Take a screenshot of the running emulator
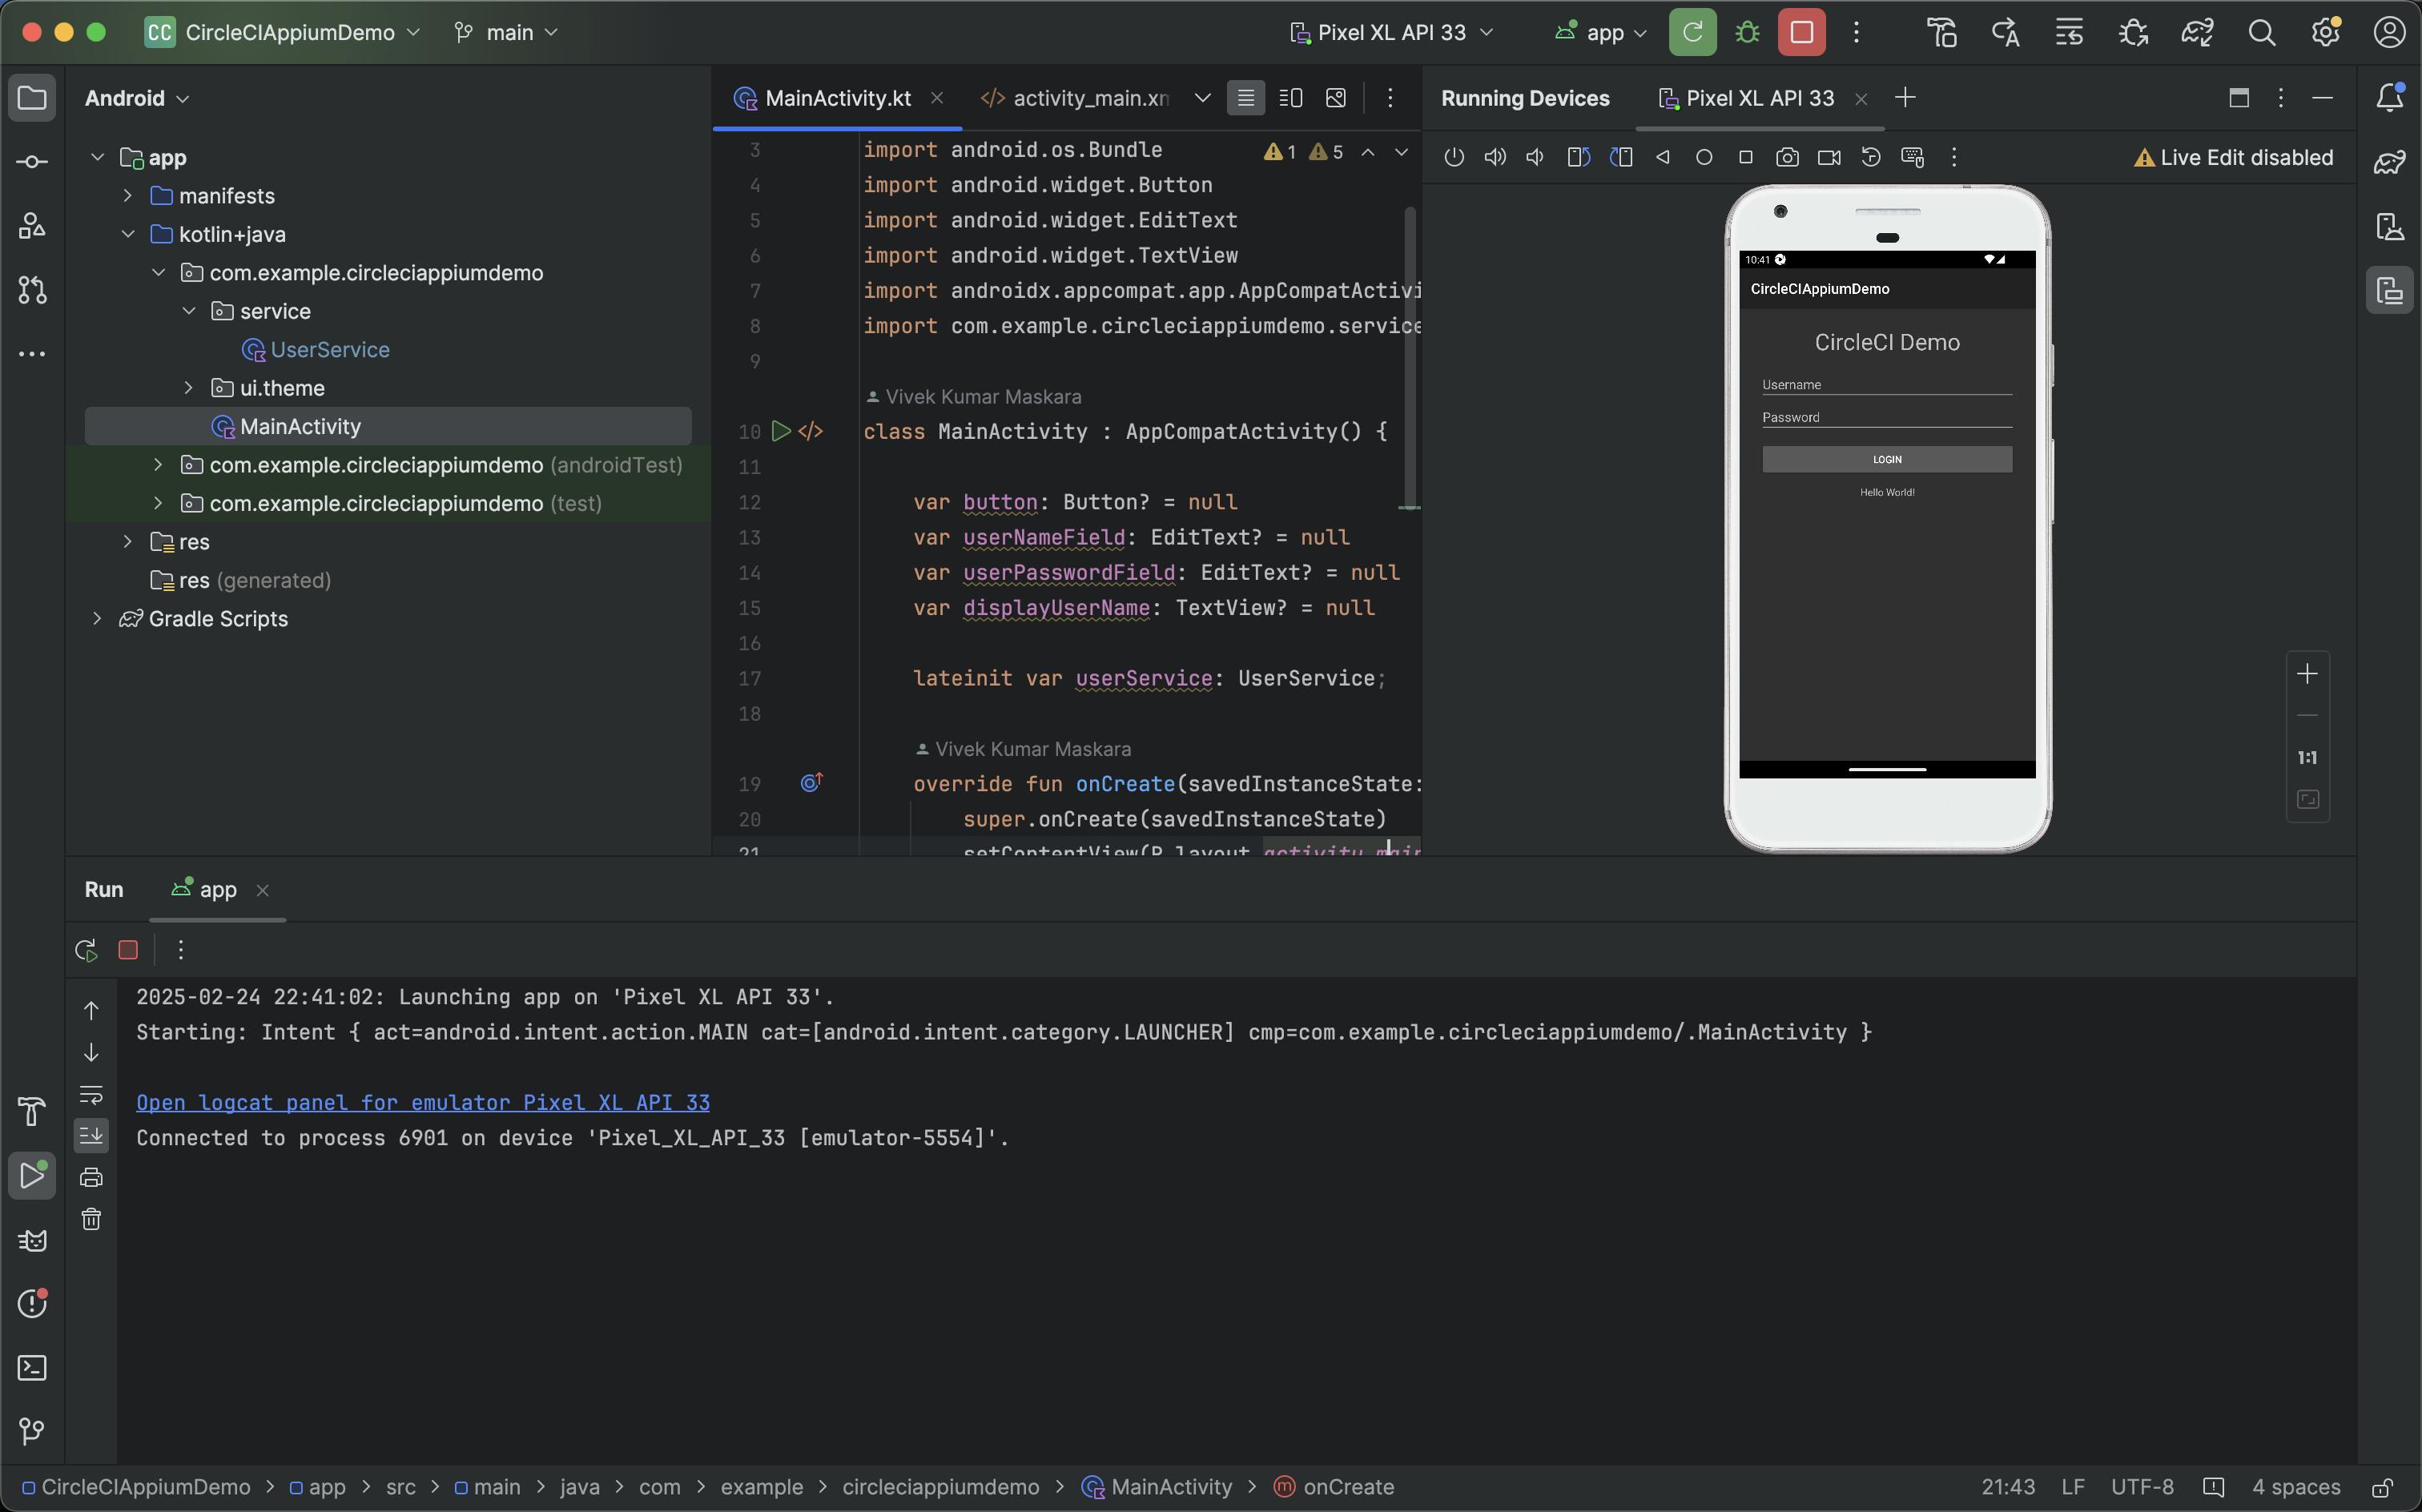Viewport: 2422px width, 1512px height. point(1787,157)
